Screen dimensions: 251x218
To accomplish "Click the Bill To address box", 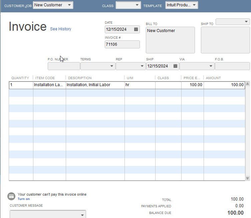I will 170,40.
